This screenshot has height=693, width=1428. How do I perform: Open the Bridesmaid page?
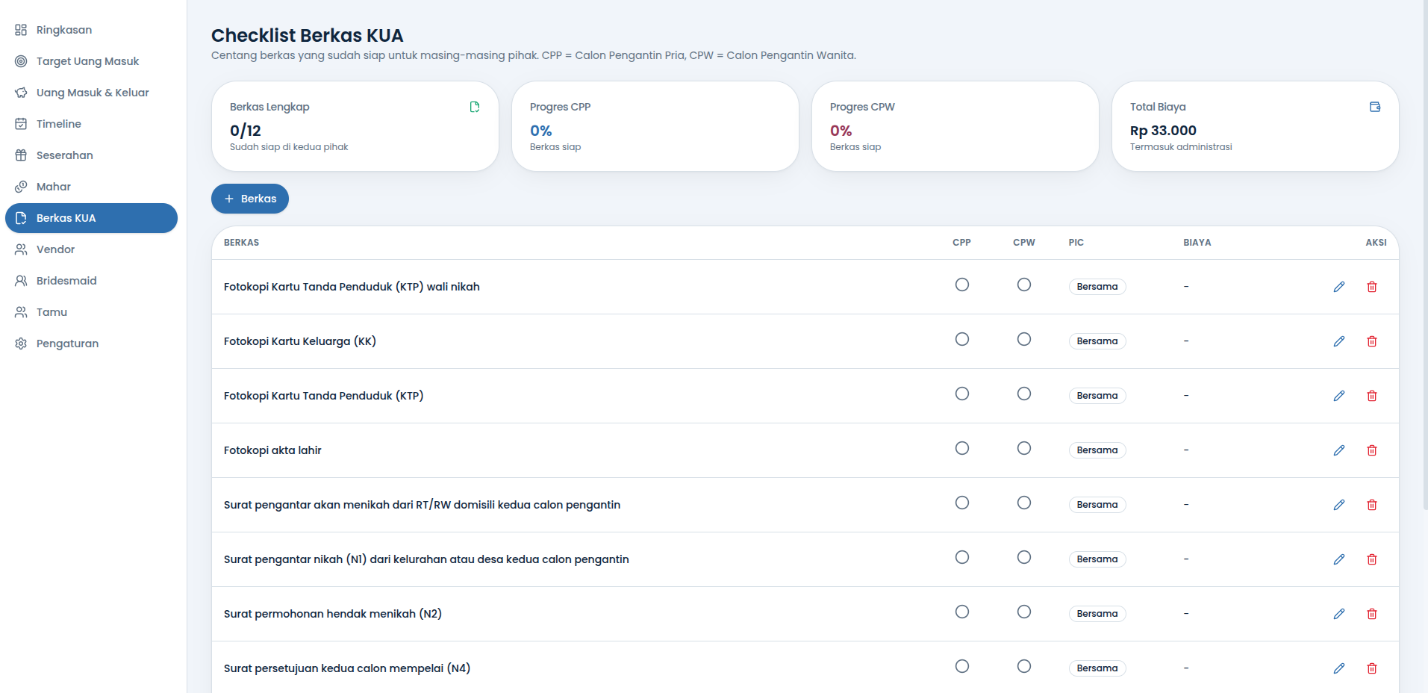(x=91, y=281)
